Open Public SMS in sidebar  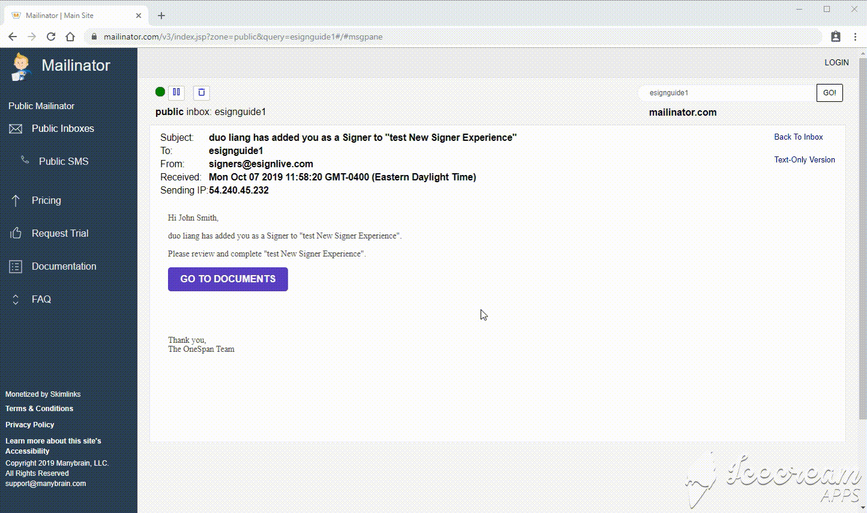64,161
